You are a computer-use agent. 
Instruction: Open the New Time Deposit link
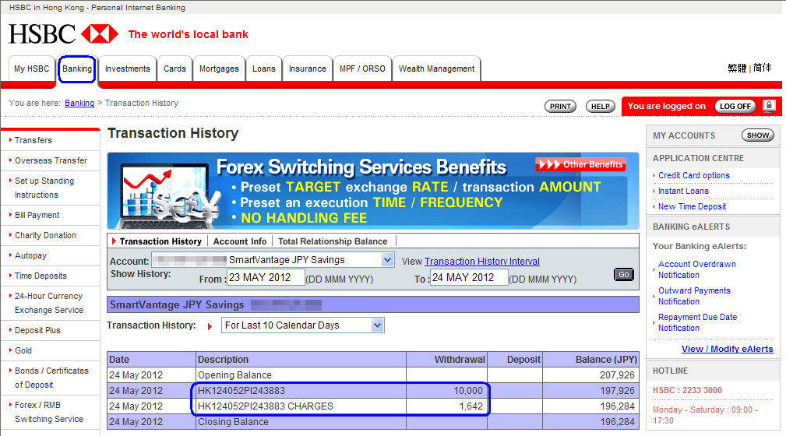(692, 206)
